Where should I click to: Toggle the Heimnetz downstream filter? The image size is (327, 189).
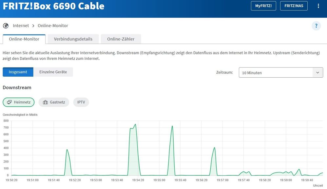[19, 102]
